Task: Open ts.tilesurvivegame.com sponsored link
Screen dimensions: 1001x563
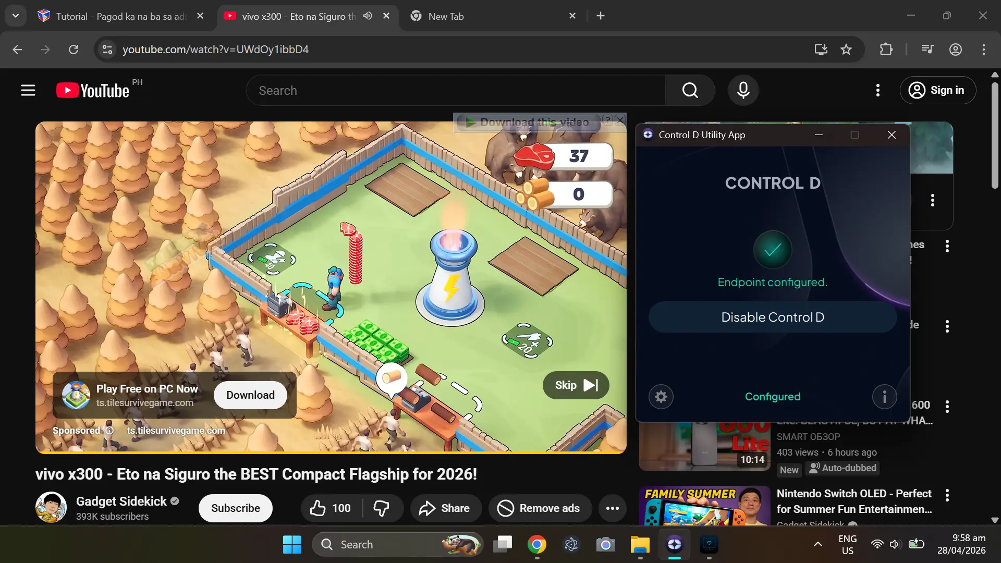Action: tap(176, 431)
